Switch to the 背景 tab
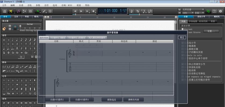This screenshot has height=107, width=225. (x=213, y=21)
